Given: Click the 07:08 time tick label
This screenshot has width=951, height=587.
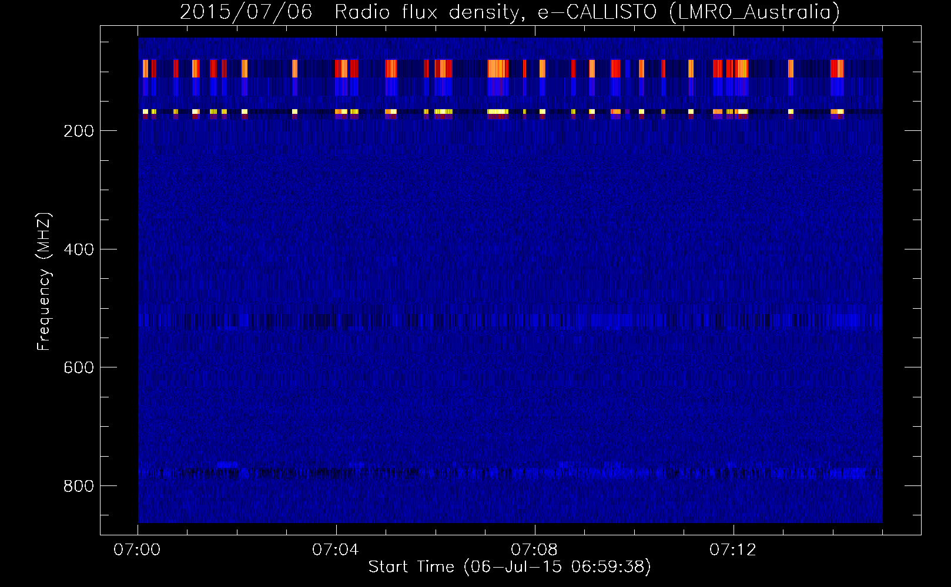Looking at the screenshot, I should 534,550.
